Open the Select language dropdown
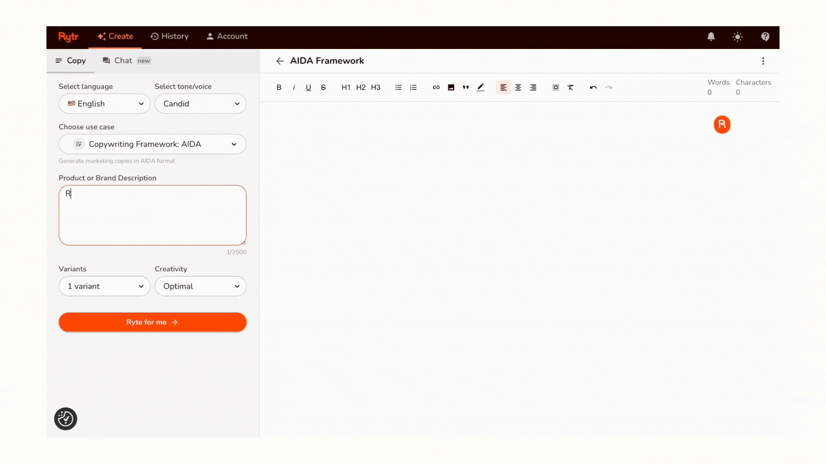Image resolution: width=826 pixels, height=464 pixels. pos(104,104)
